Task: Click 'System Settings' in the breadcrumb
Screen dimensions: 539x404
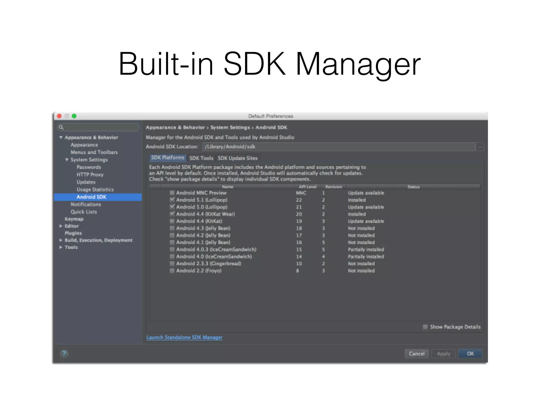Action: click(x=230, y=127)
